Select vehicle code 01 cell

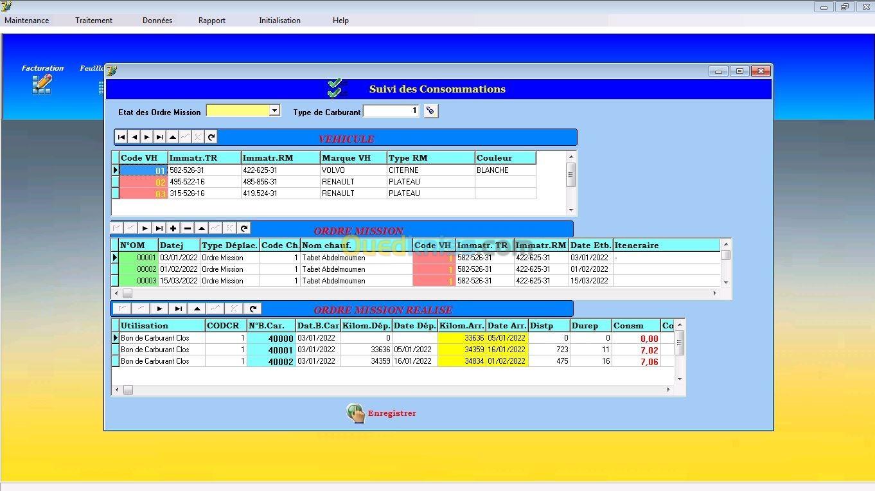point(143,170)
